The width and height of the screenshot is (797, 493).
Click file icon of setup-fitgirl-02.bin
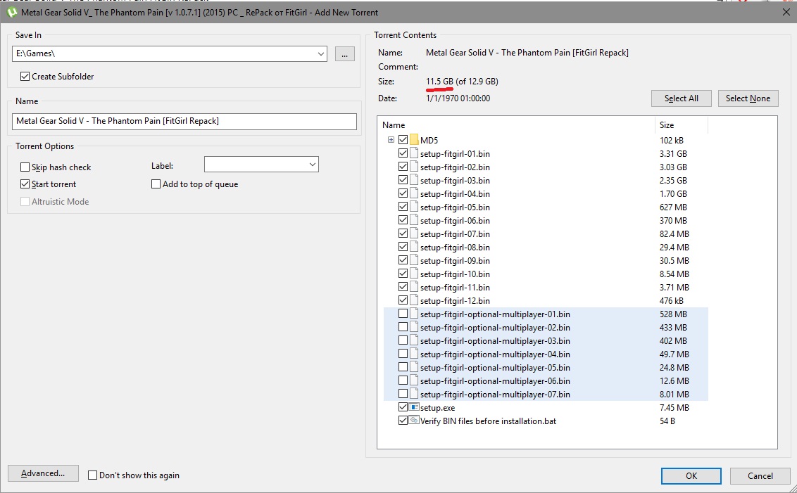point(414,167)
